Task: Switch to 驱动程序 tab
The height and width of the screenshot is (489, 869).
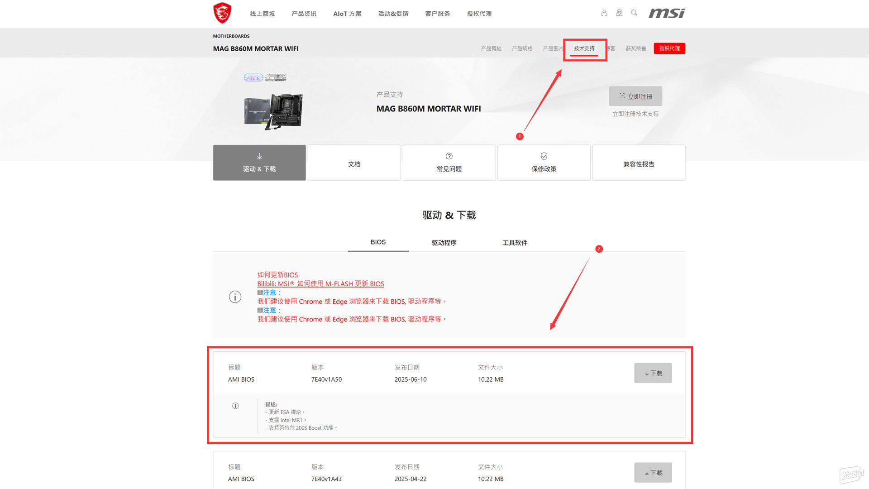Action: coord(444,243)
